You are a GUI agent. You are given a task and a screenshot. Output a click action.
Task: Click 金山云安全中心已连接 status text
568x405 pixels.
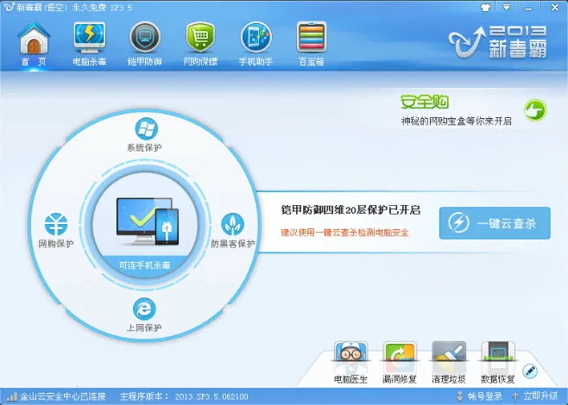tap(63, 396)
